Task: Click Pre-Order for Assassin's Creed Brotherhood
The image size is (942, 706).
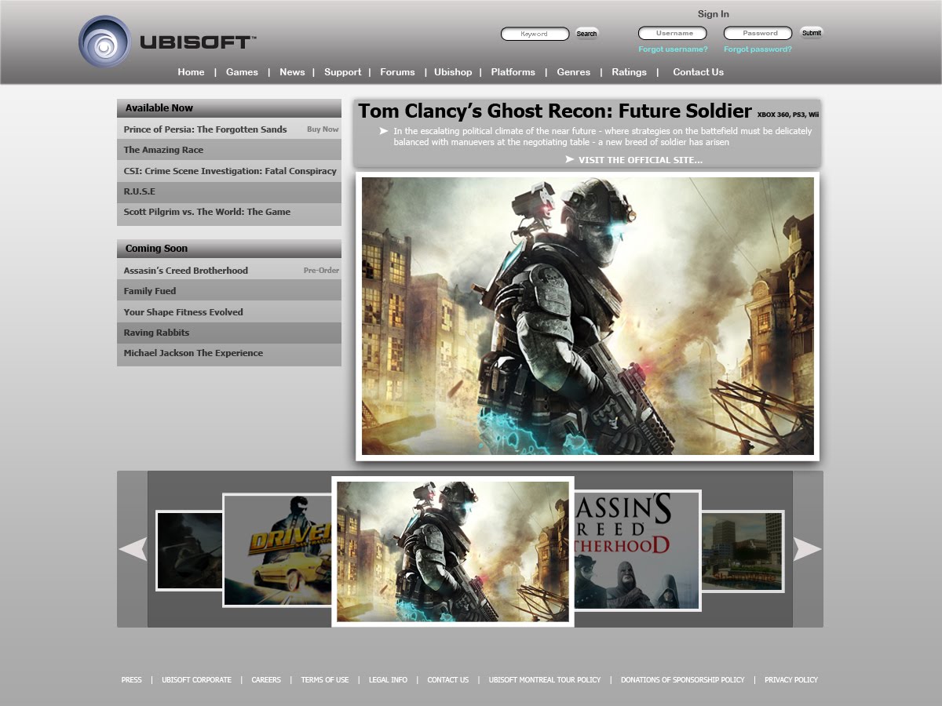Action: 323,270
